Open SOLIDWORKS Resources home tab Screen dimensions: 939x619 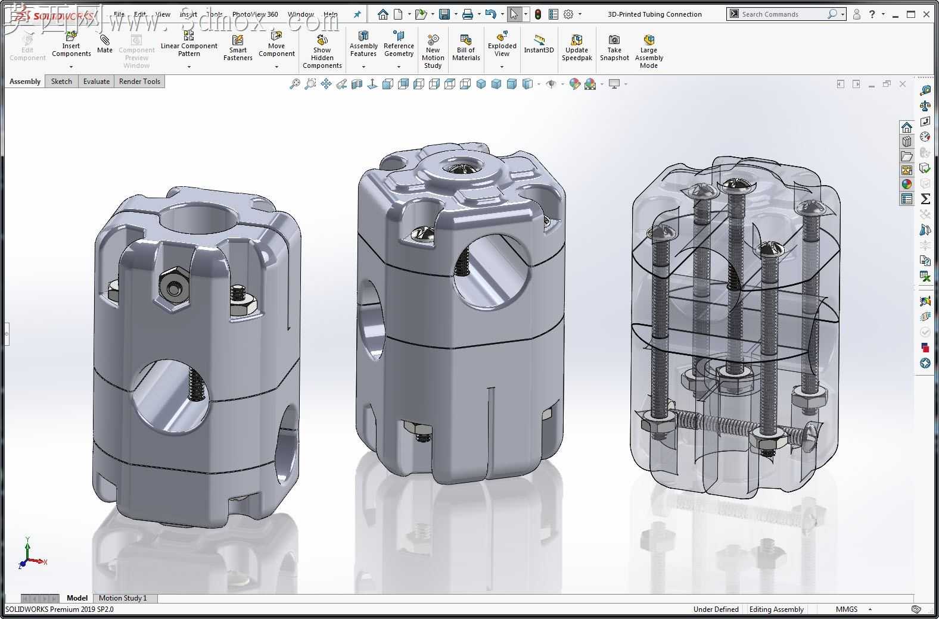[x=907, y=127]
